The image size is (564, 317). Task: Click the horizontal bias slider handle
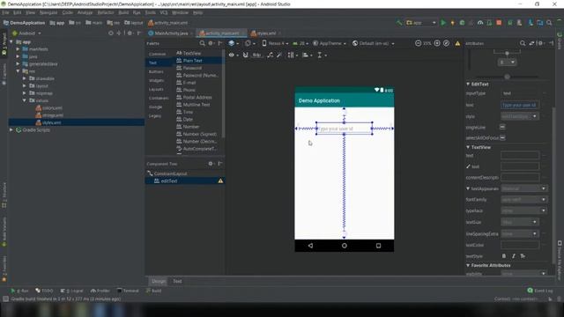508,77
